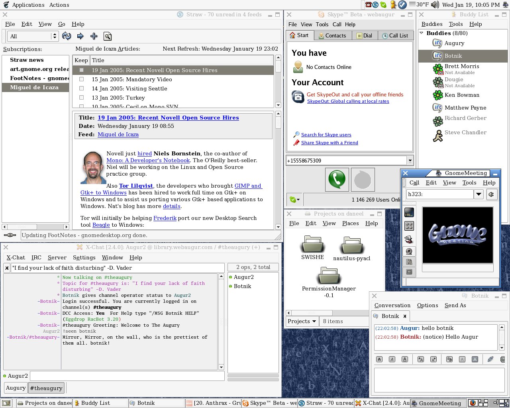This screenshot has width=510, height=408.
Task: Open the Settings menu in X-Chat
Action: pyautogui.click(x=84, y=257)
